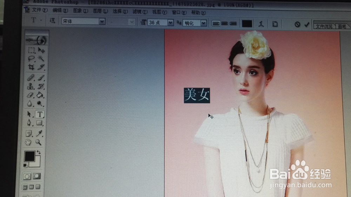Image resolution: width=351 pixels, height=197 pixels.
Task: Open anti-aliasing dropdown 锐化
Action: click(204, 23)
